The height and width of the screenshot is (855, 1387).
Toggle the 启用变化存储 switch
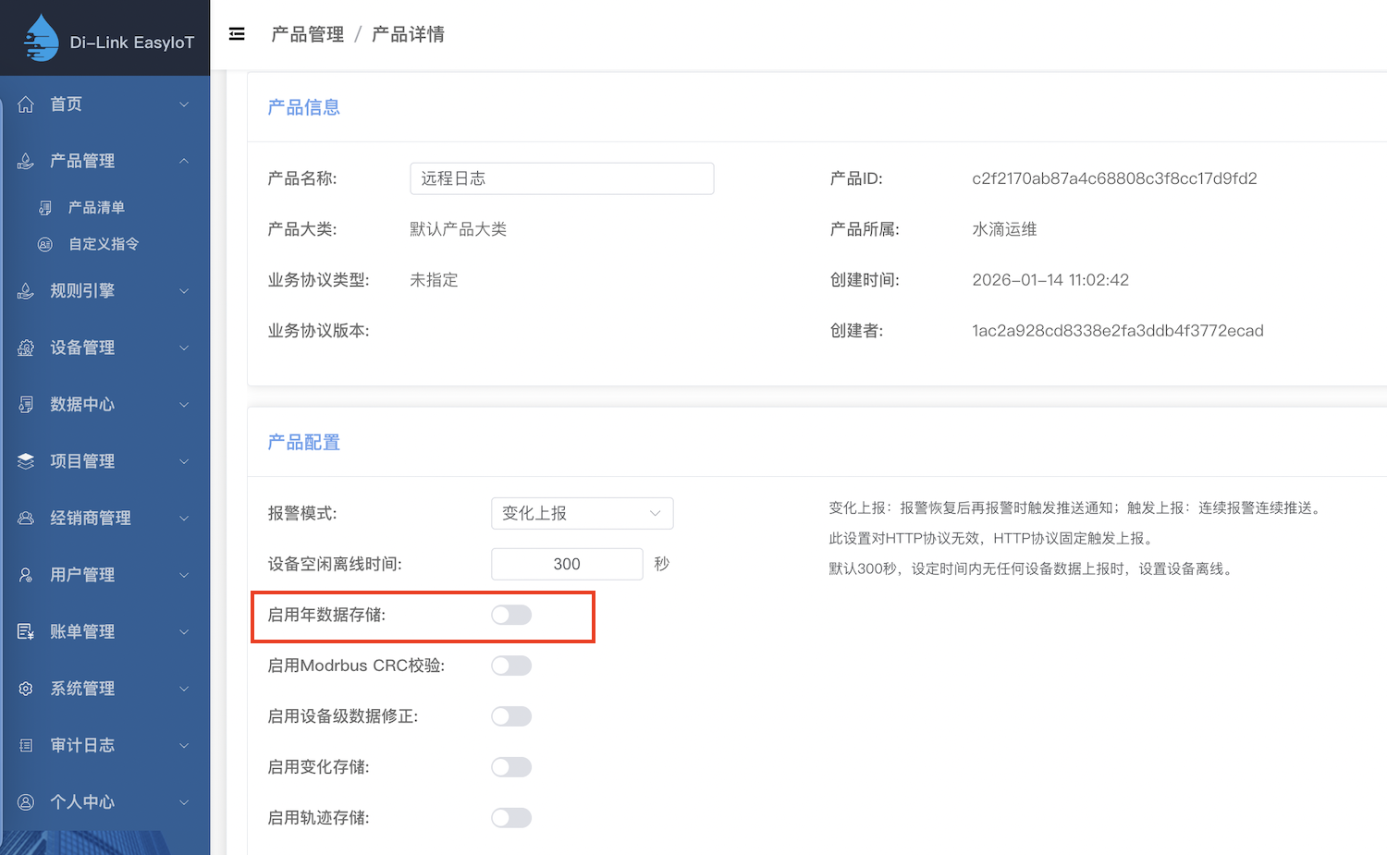click(510, 767)
